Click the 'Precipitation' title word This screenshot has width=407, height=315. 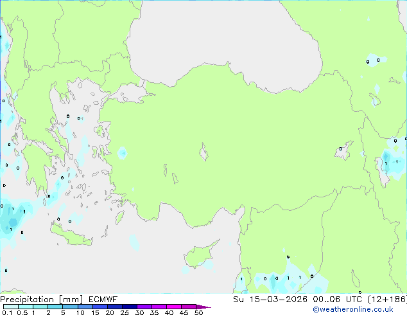(27, 300)
